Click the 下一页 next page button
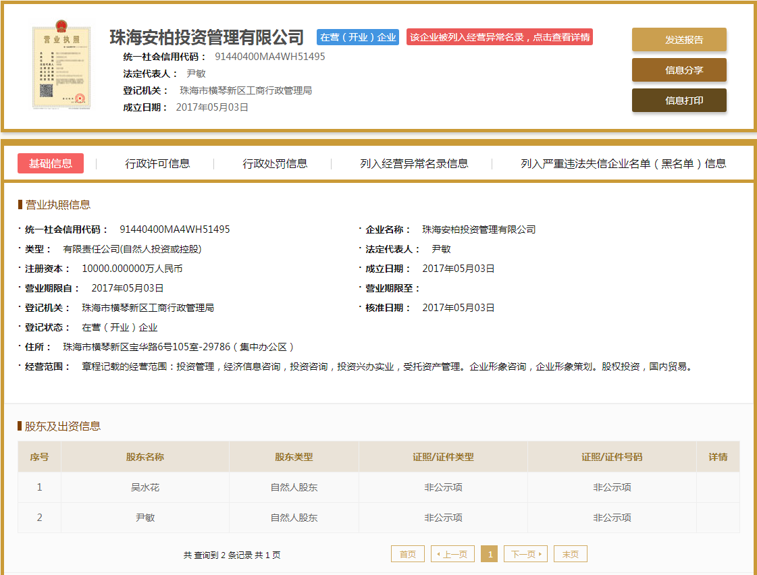The height and width of the screenshot is (575, 757). click(525, 554)
